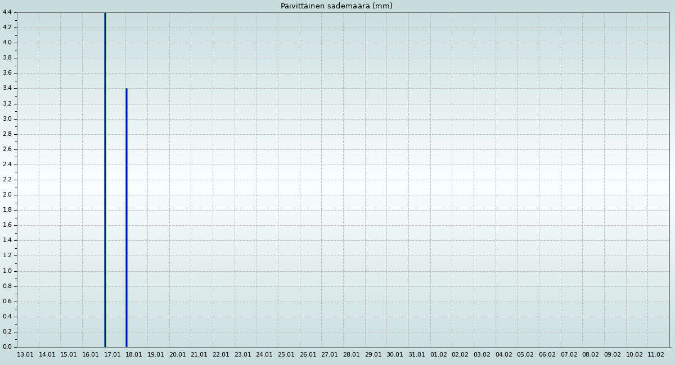Select the 01.02 date label
The width and height of the screenshot is (675, 365).
pyautogui.click(x=439, y=355)
